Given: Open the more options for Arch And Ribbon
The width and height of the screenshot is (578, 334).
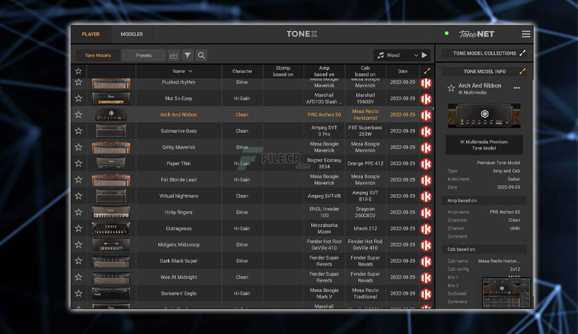Looking at the screenshot, I should pos(516,88).
